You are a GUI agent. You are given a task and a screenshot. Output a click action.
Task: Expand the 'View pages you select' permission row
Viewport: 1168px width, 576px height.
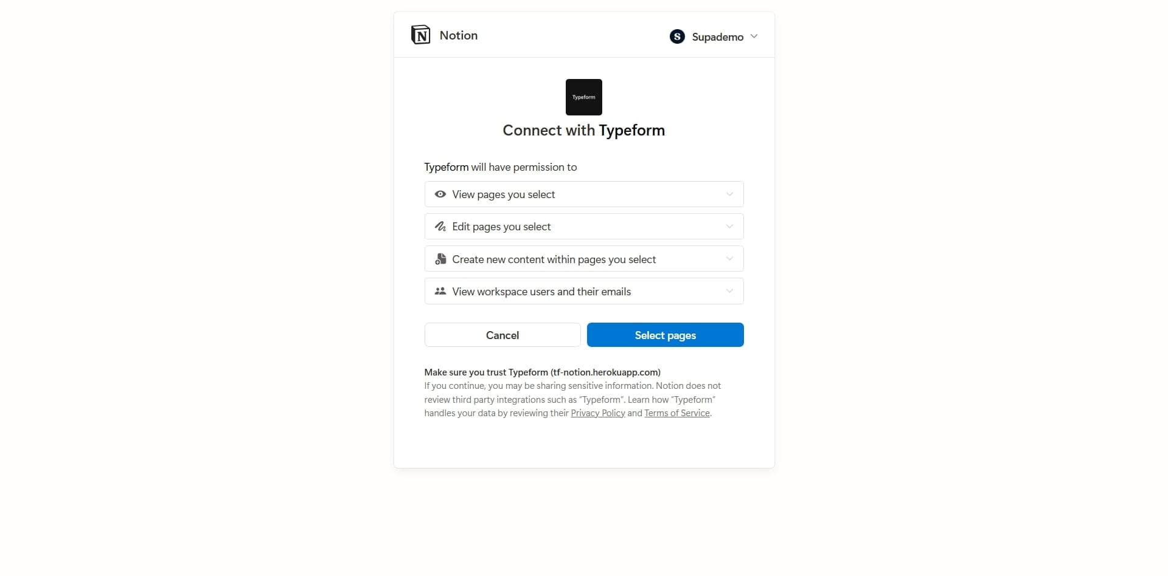[x=583, y=194]
